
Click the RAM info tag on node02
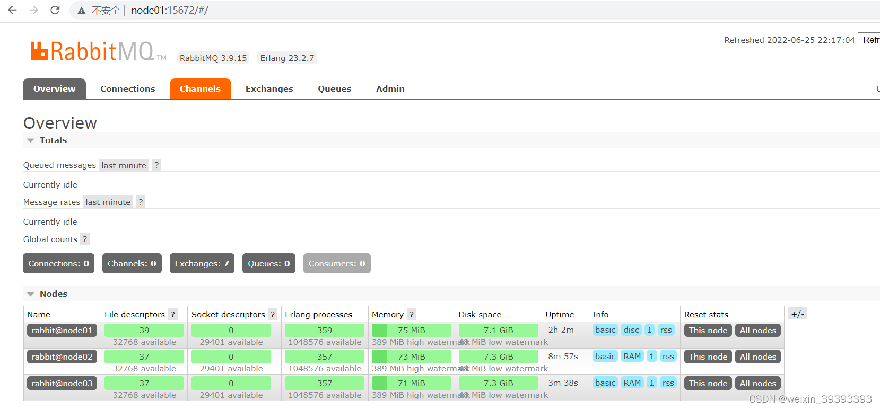point(632,357)
